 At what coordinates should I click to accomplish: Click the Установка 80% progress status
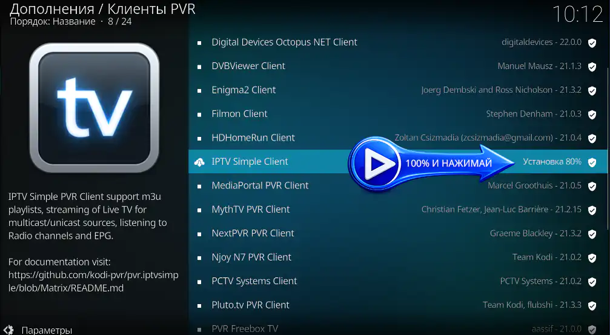552,162
